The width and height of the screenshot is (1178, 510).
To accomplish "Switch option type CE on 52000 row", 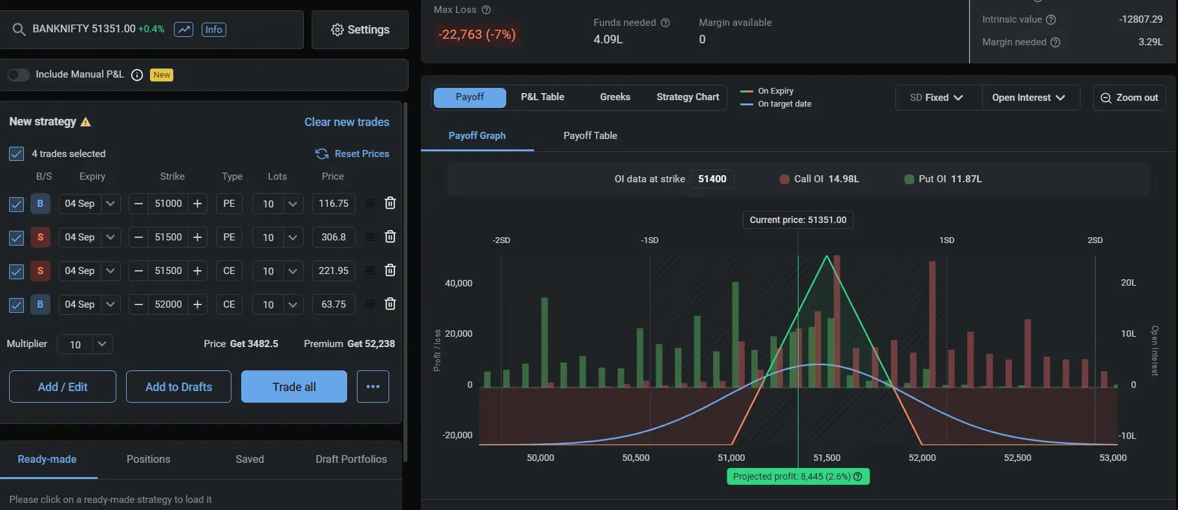I will (229, 304).
